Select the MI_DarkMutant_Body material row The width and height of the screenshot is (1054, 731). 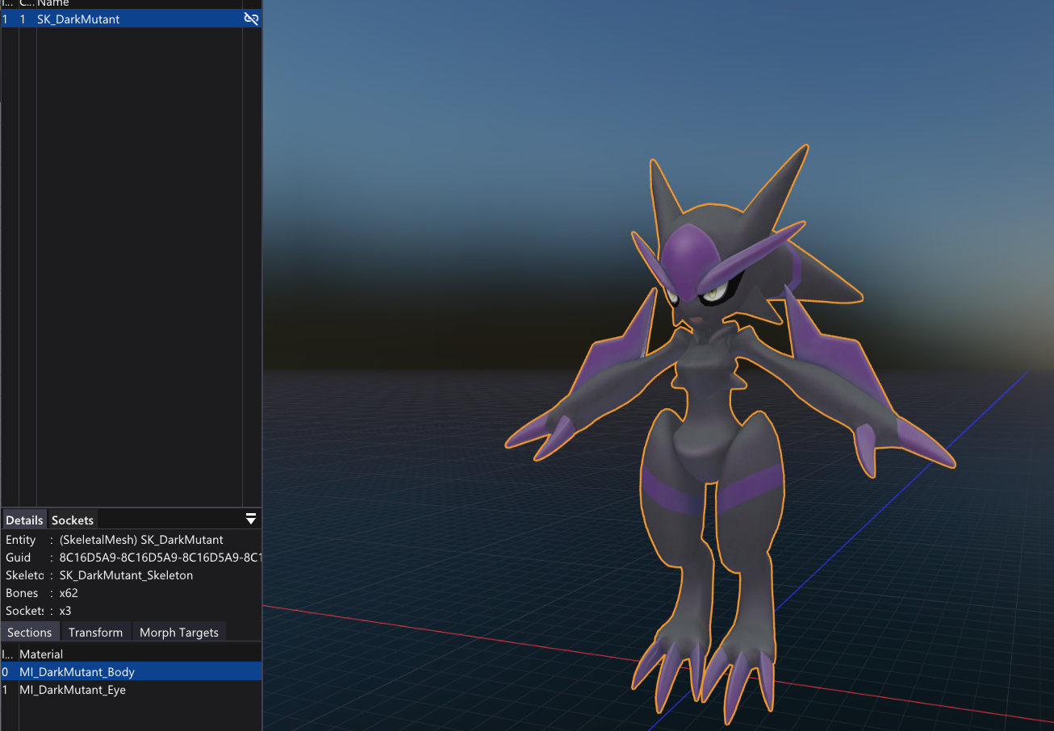tap(131, 671)
